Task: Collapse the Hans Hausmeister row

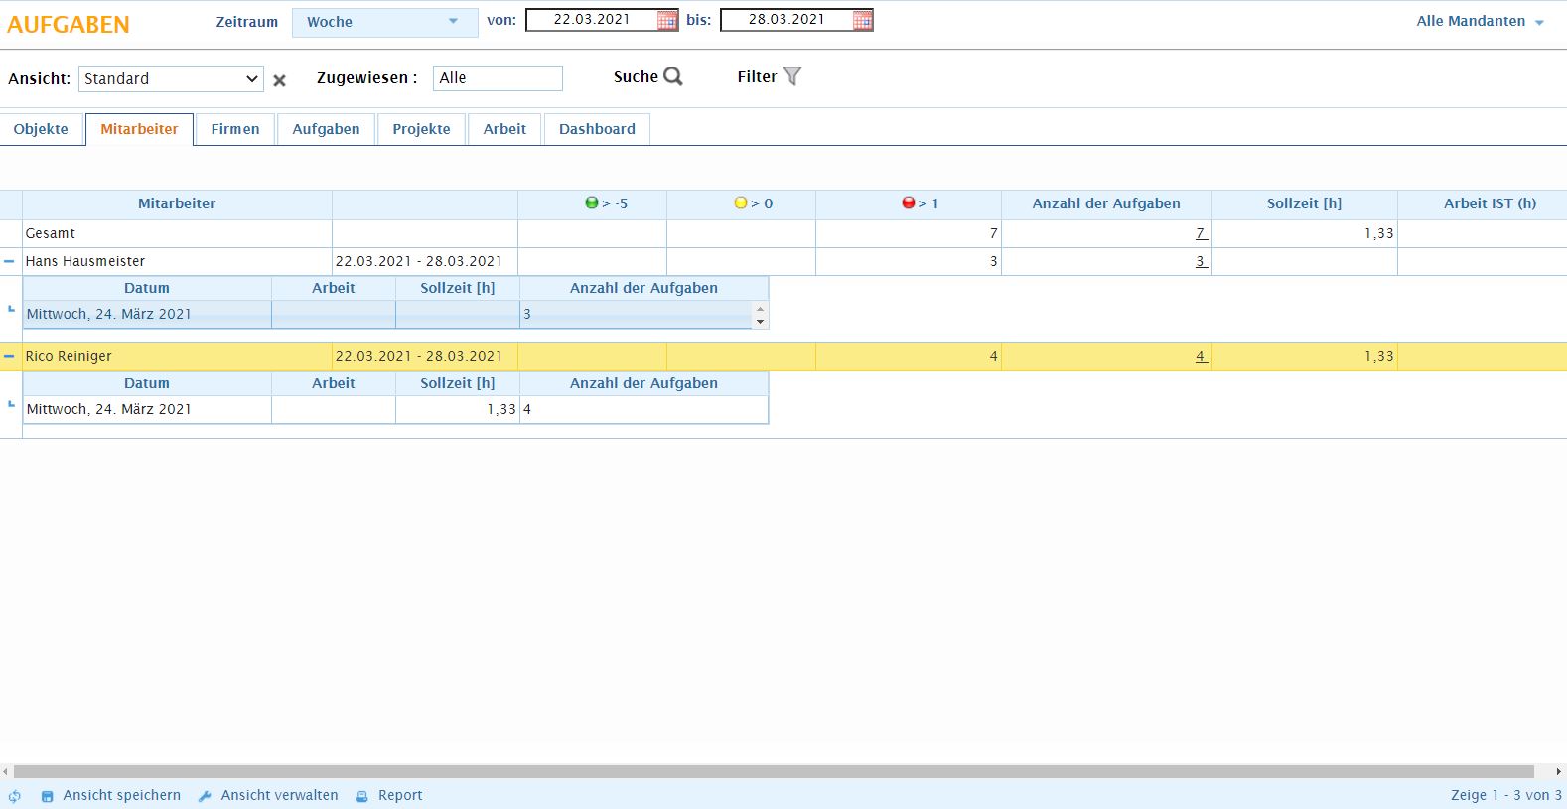Action: point(9,261)
